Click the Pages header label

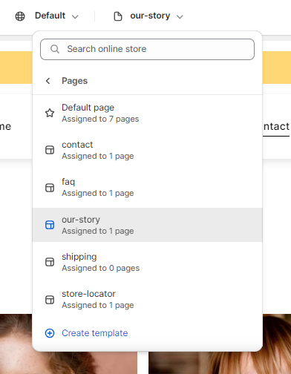(74, 81)
